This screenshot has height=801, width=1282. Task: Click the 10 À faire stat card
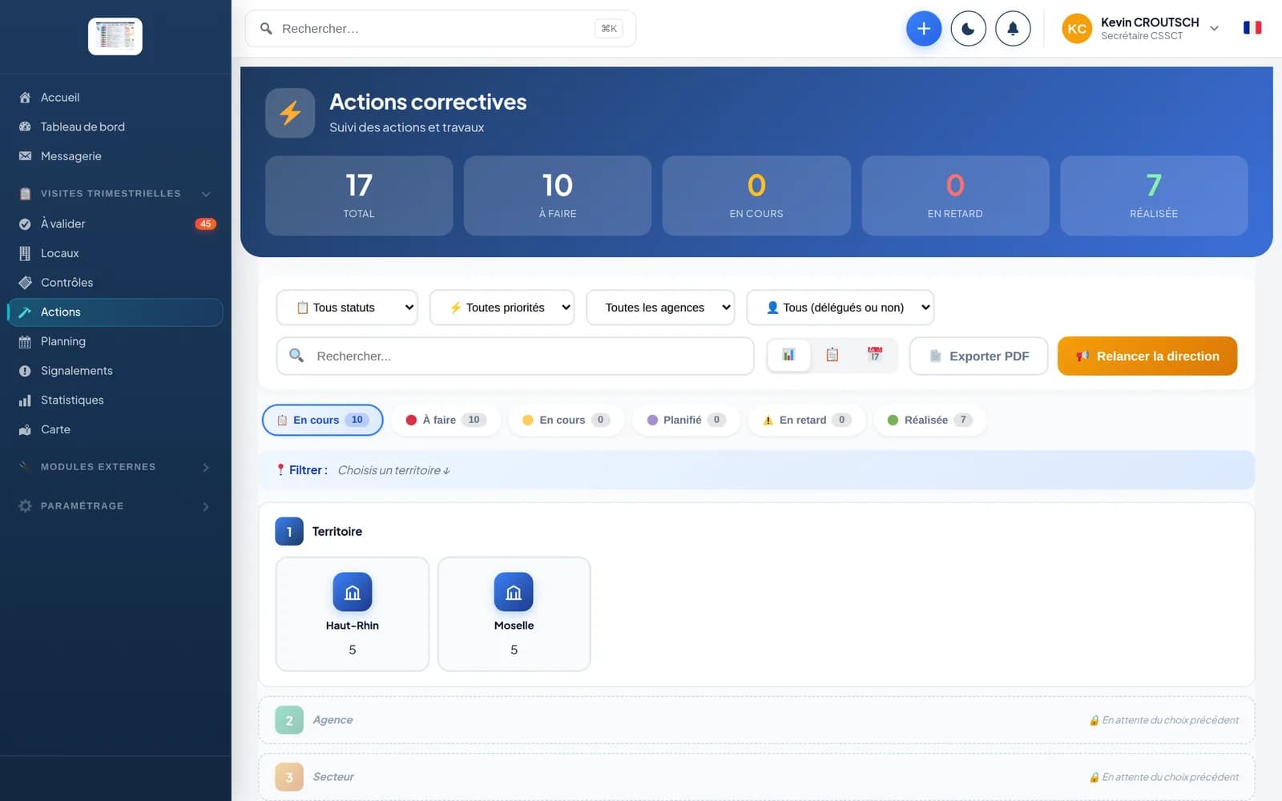558,195
